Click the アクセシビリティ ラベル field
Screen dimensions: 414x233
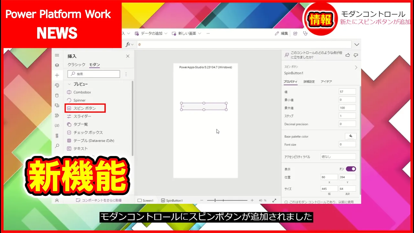tap(338, 157)
